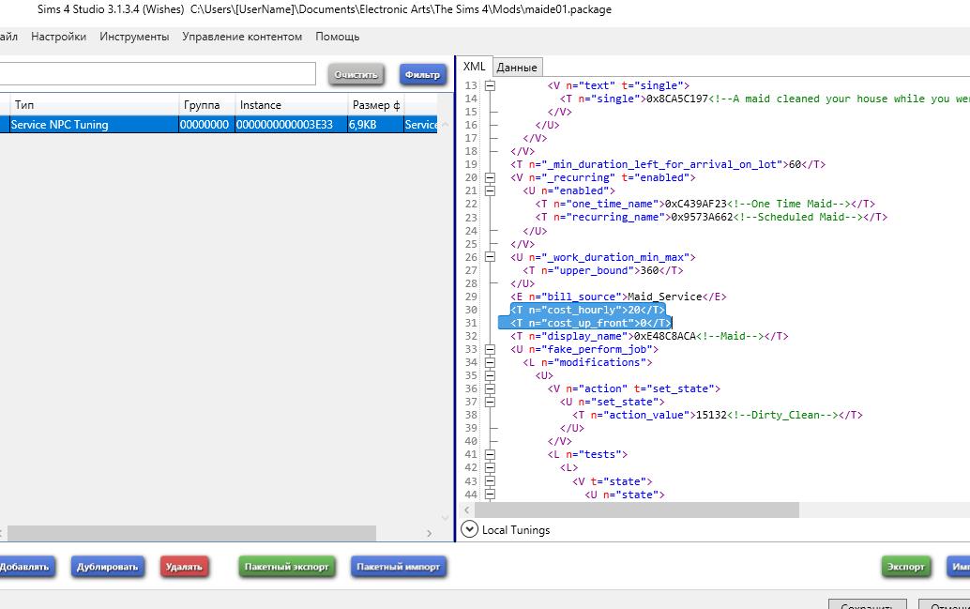
Task: Open the Управление контентом menu
Action: coord(242,37)
